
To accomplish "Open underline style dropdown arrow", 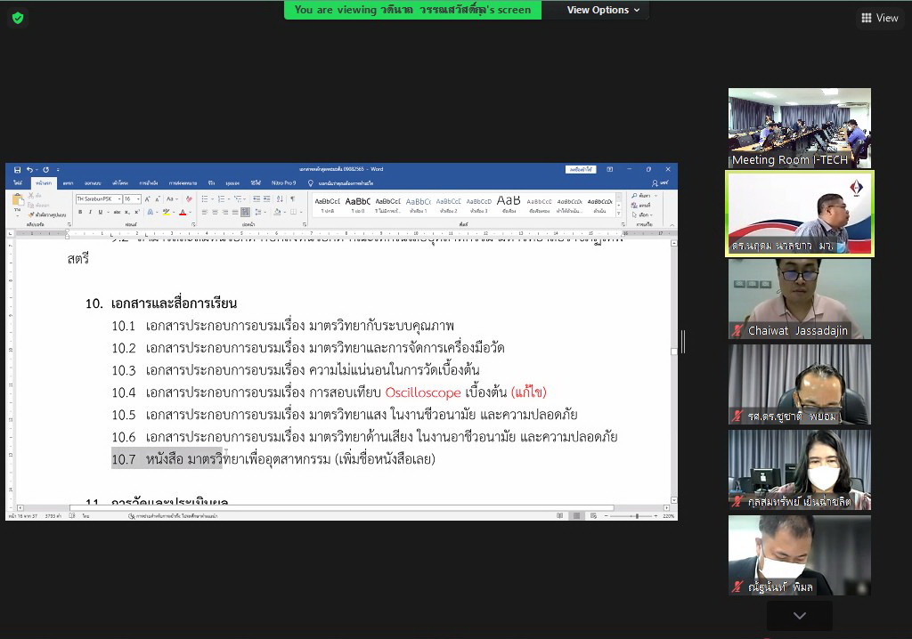I will (x=108, y=212).
